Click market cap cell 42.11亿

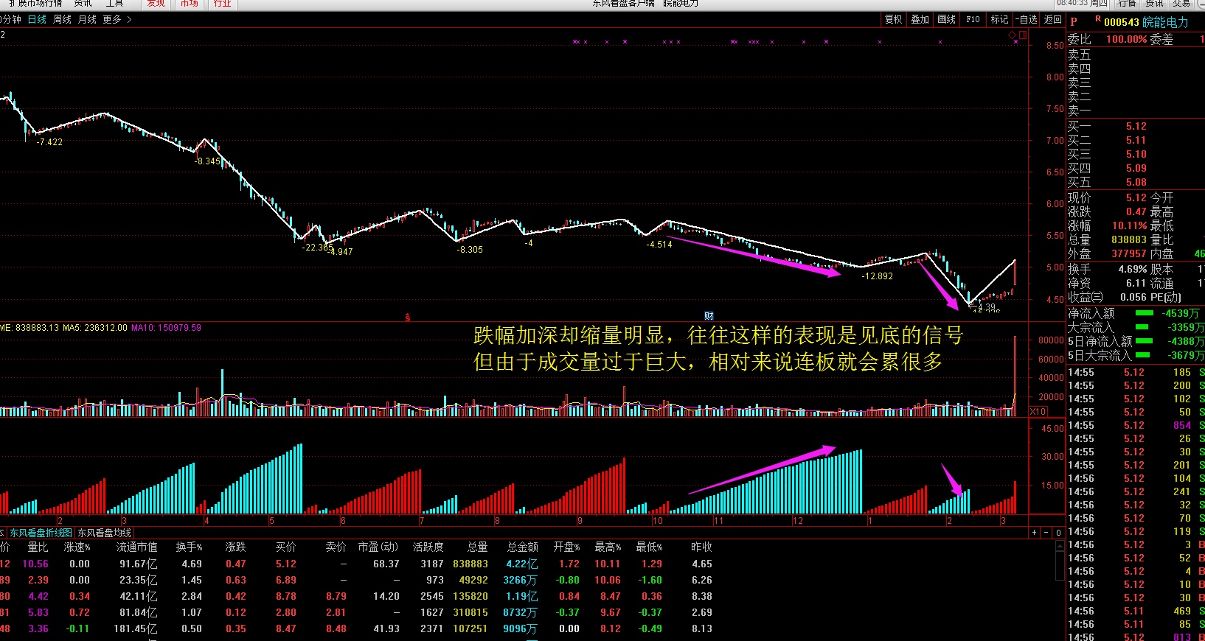139,596
